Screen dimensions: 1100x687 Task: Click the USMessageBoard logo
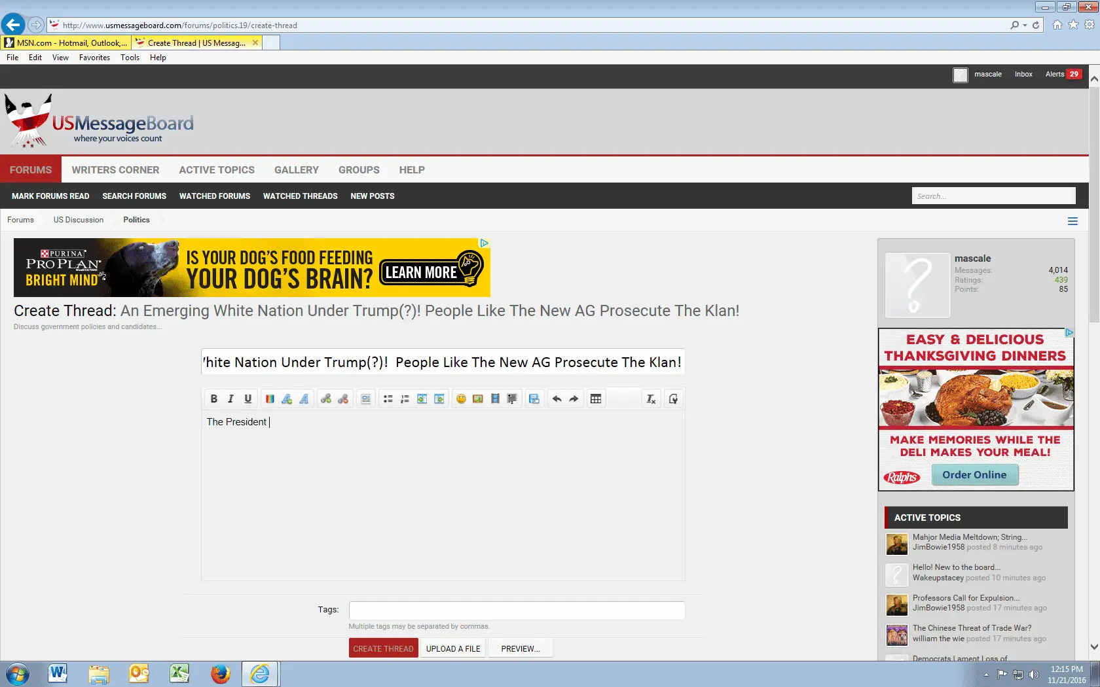pos(99,122)
